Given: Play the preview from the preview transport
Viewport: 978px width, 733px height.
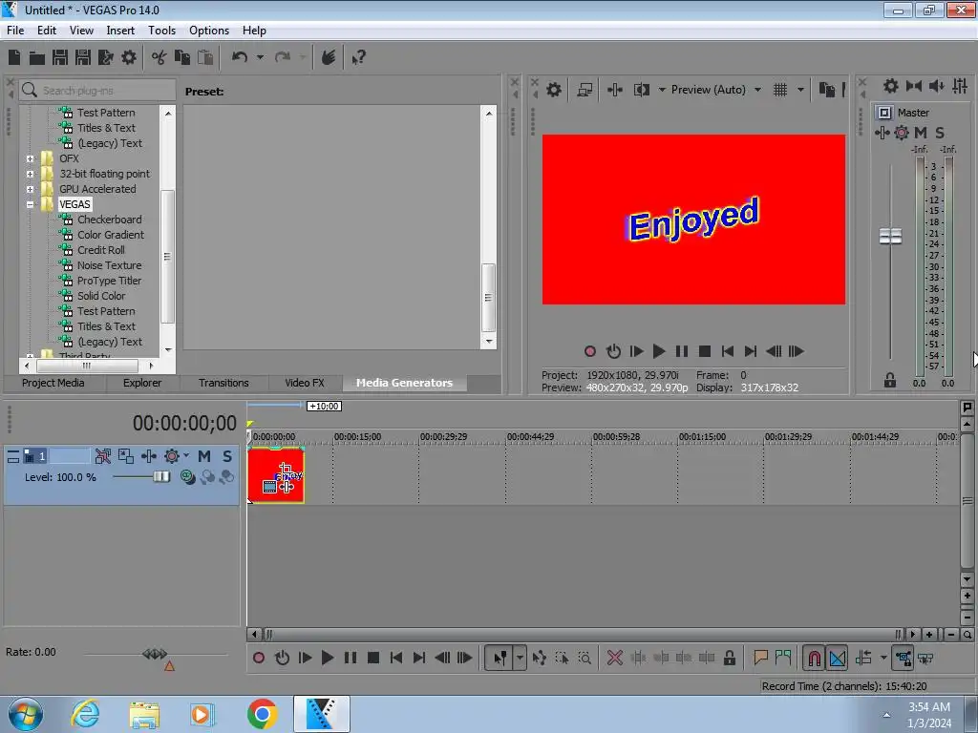Looking at the screenshot, I should point(659,351).
